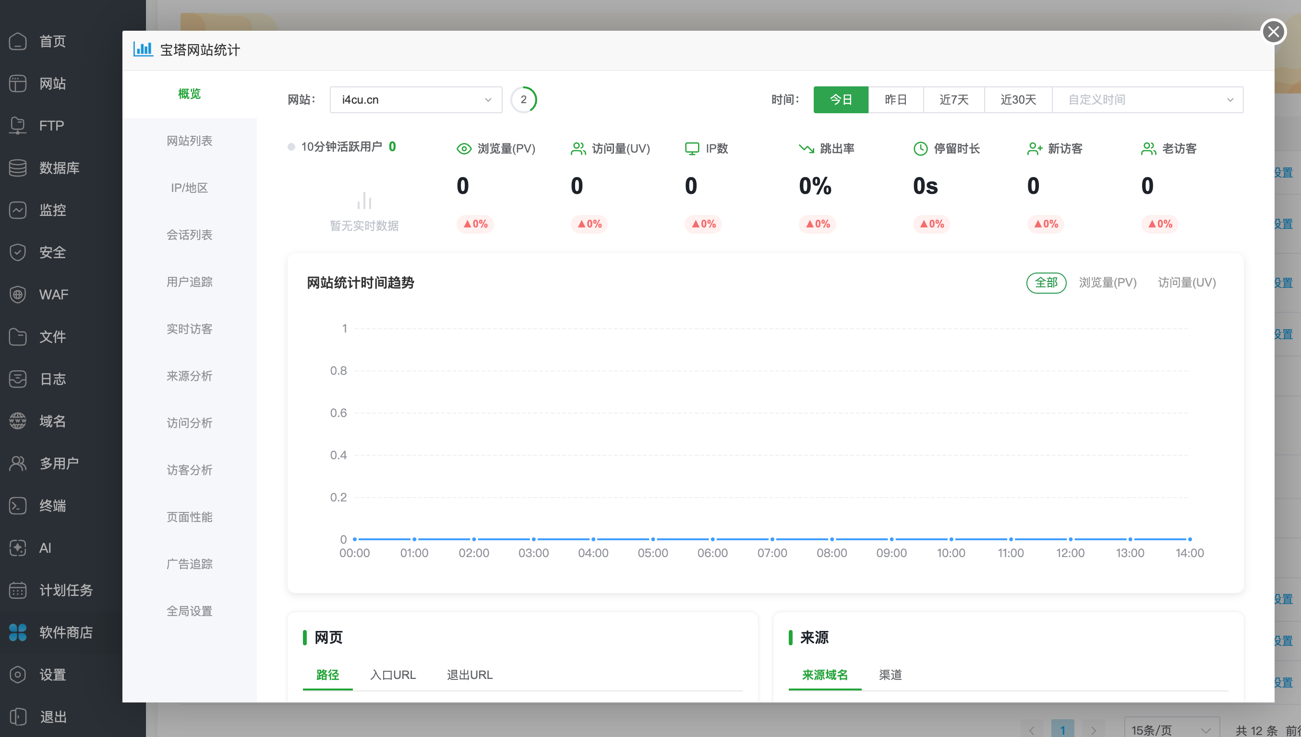
Task: Open the Monitoring (监控) sidebar icon
Action: tap(18, 210)
